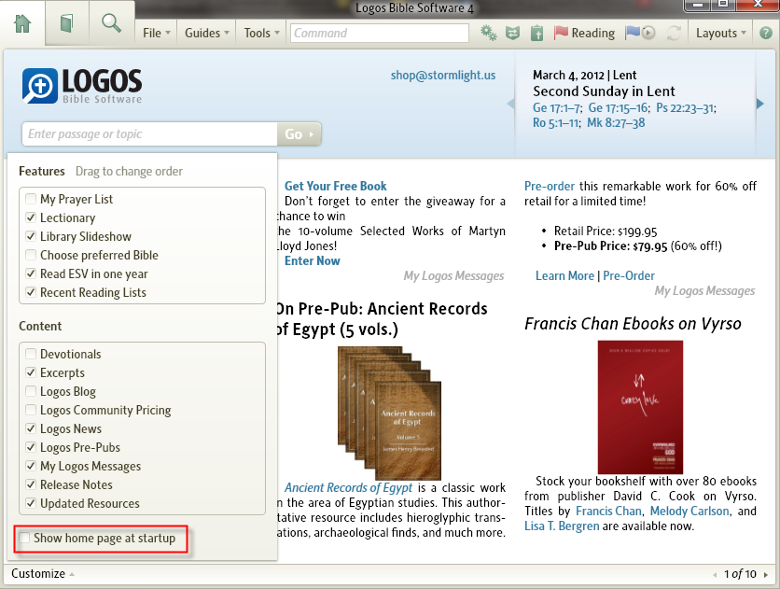Image resolution: width=780 pixels, height=589 pixels.
Task: Open the Home page tab icon
Action: click(23, 23)
